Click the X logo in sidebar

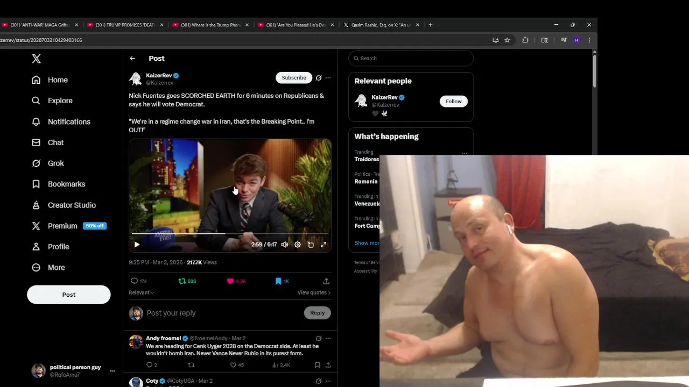(36, 59)
